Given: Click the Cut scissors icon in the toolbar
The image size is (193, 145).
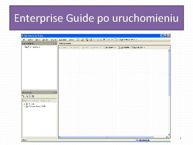Looking at the screenshot, I should pyautogui.click(x=94, y=39).
